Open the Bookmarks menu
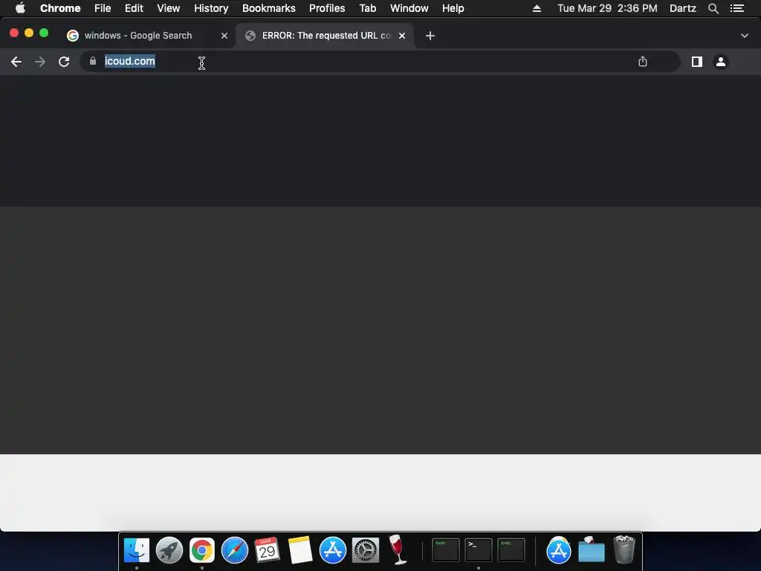The height and width of the screenshot is (571, 761). point(269,8)
